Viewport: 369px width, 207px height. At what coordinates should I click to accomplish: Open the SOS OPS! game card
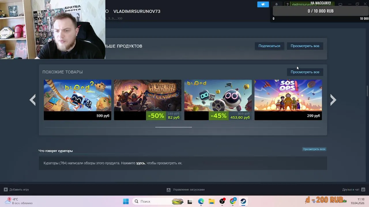(288, 100)
